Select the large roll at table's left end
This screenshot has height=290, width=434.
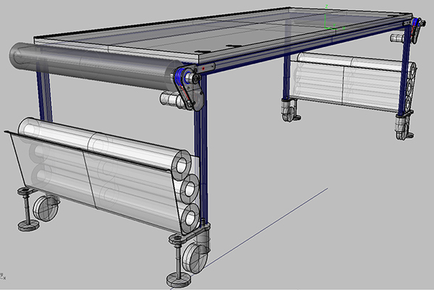(87, 66)
